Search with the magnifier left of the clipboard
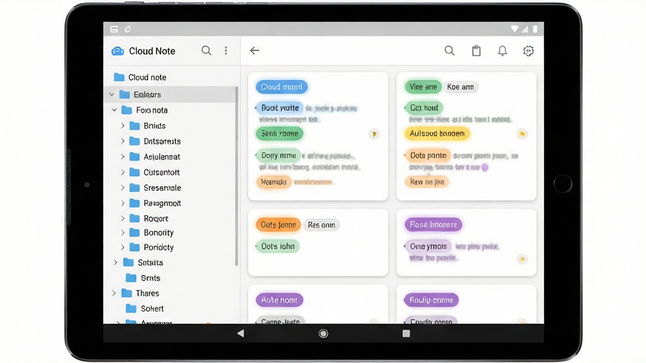This screenshot has width=646, height=363. click(x=449, y=50)
